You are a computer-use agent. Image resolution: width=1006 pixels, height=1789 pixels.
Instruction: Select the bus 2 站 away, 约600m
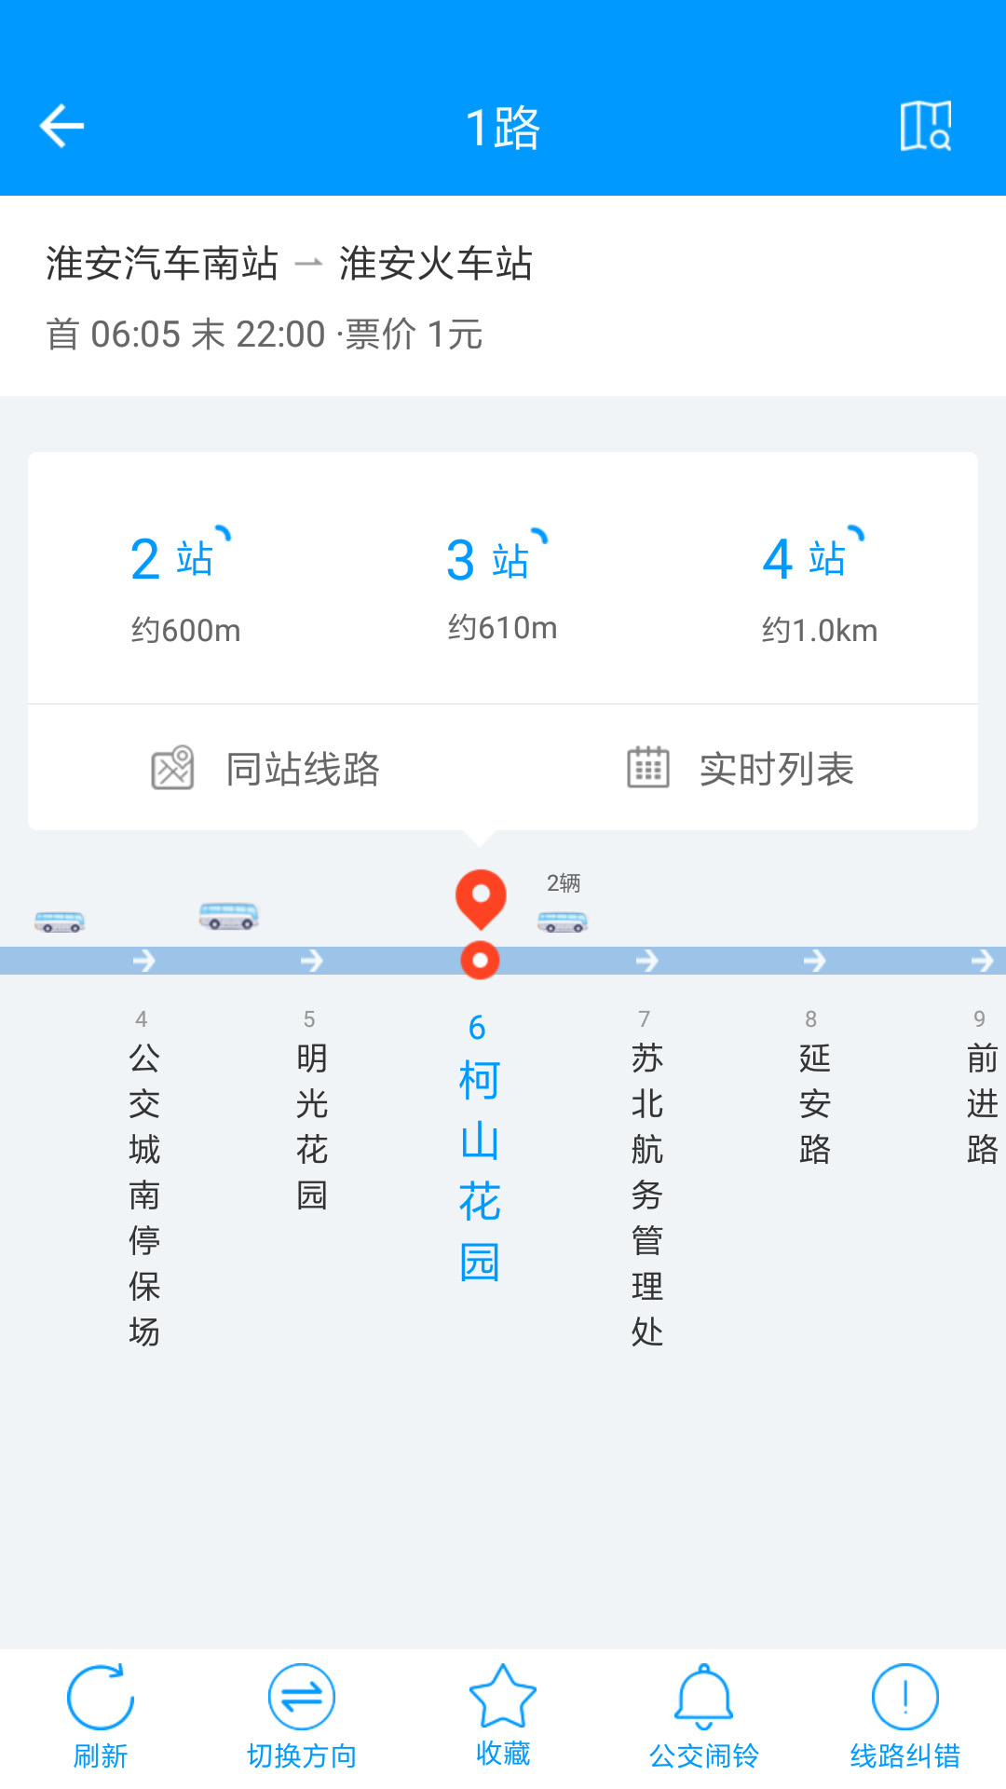tap(185, 587)
